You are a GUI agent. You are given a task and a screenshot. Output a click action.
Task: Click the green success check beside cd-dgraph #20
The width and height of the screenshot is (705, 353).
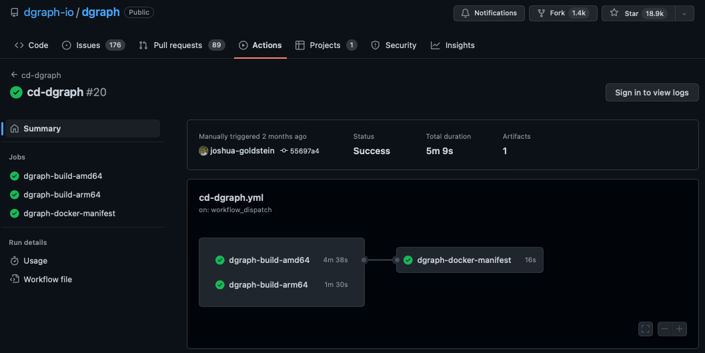pyautogui.click(x=16, y=92)
